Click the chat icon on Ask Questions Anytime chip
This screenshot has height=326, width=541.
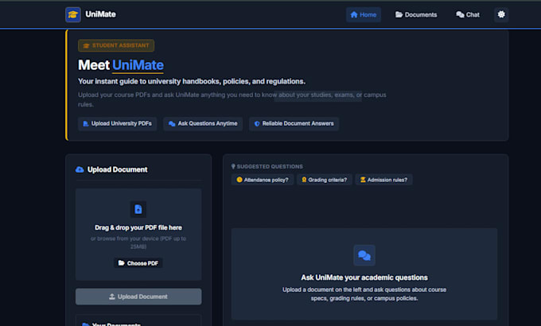pyautogui.click(x=172, y=123)
